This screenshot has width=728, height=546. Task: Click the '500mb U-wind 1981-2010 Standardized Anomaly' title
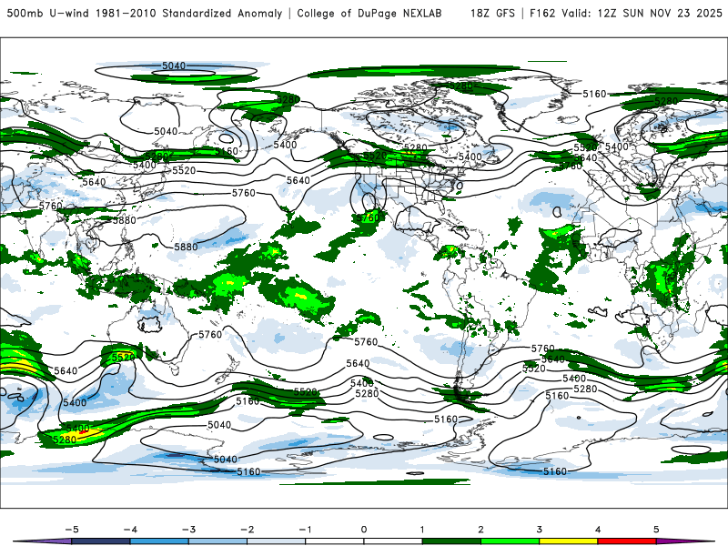click(x=144, y=14)
